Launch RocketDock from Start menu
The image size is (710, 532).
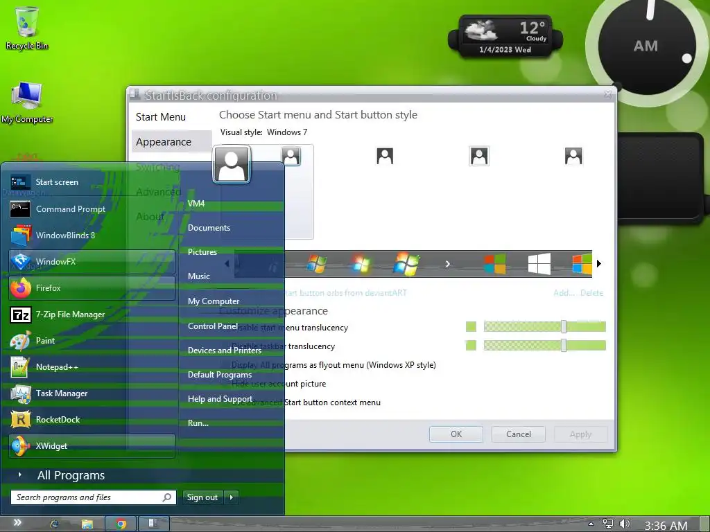pos(92,420)
